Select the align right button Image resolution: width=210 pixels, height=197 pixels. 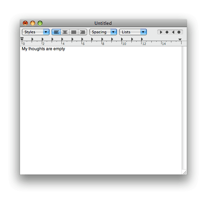click(83, 32)
